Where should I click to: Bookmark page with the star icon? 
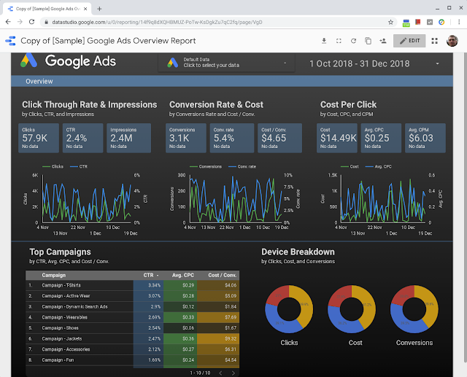point(390,22)
